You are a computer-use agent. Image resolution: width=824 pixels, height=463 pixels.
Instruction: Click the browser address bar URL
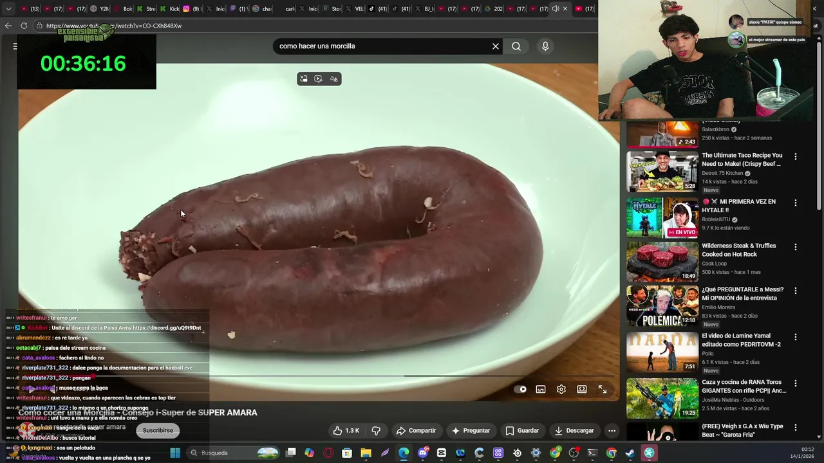click(114, 26)
